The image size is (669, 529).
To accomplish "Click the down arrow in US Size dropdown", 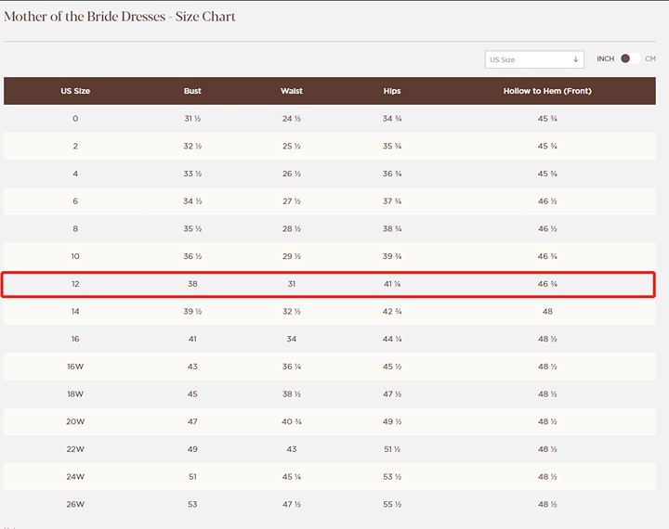I will coord(575,59).
